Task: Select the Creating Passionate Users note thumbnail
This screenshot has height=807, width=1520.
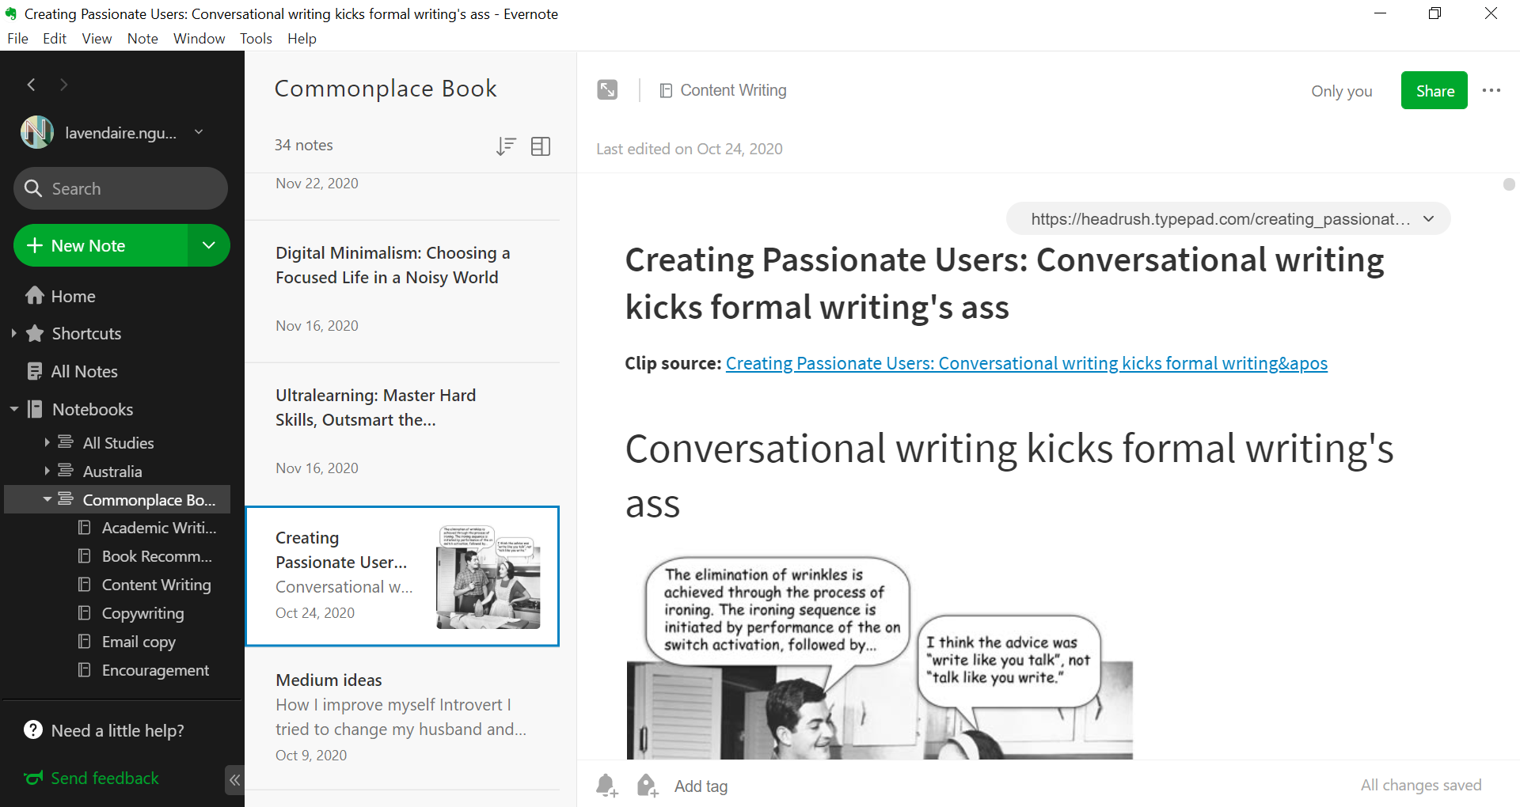Action: (x=488, y=577)
